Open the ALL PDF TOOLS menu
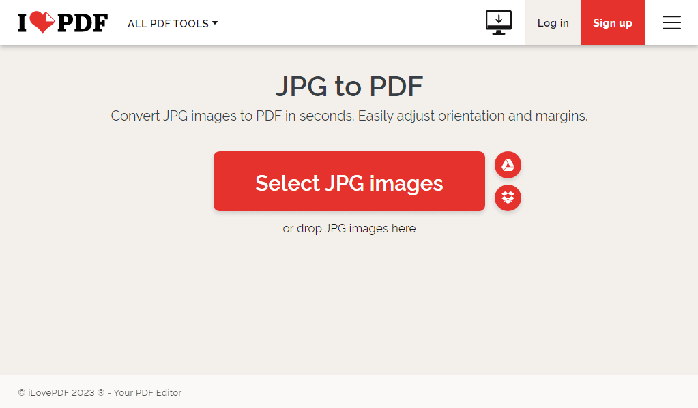The width and height of the screenshot is (698, 408). [173, 24]
